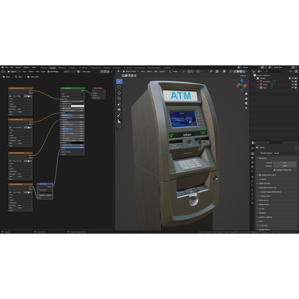Adjust Alpha slider in Principled BSDF
The image size is (299, 299).
pyautogui.click(x=73, y=147)
